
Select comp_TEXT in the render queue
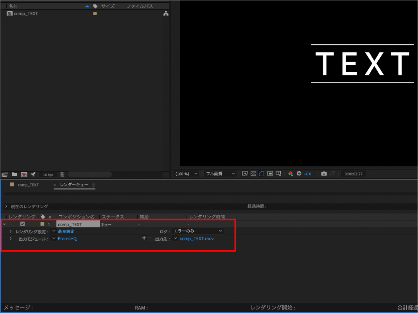click(78, 224)
